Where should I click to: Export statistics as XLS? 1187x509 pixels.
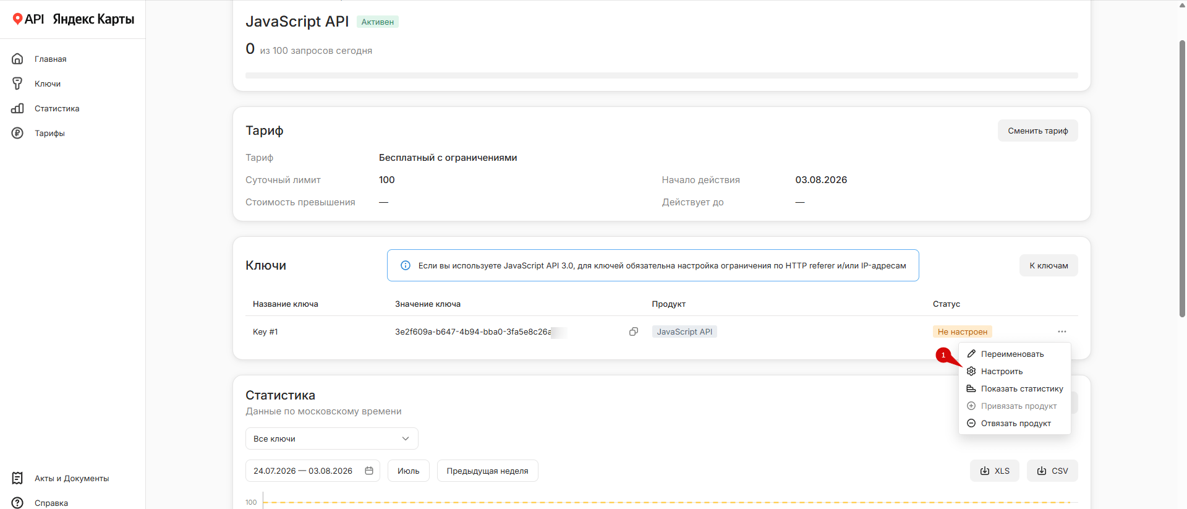point(994,471)
